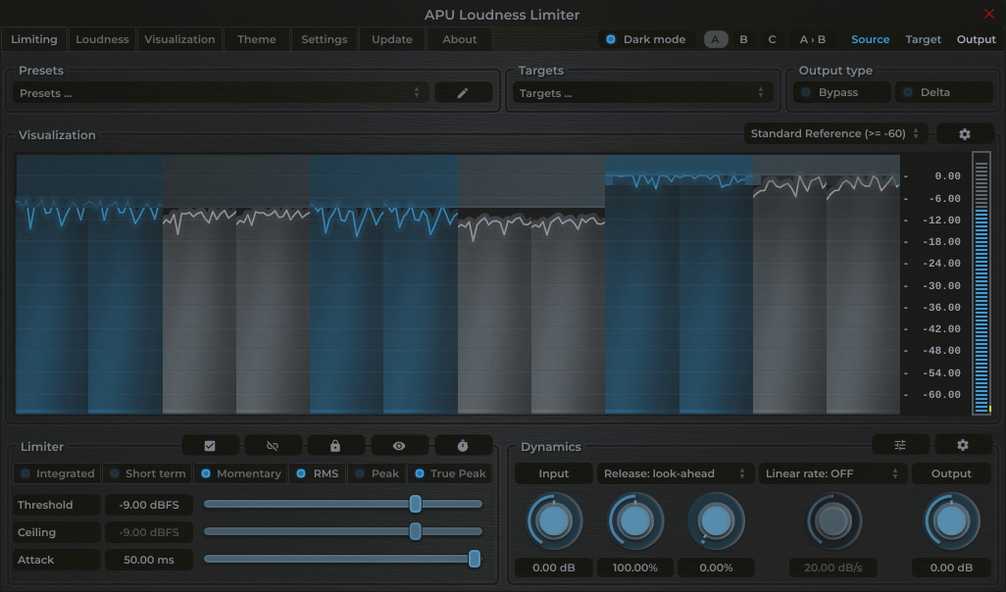Click the Threshold value field
The width and height of the screenshot is (1006, 592).
click(x=148, y=504)
